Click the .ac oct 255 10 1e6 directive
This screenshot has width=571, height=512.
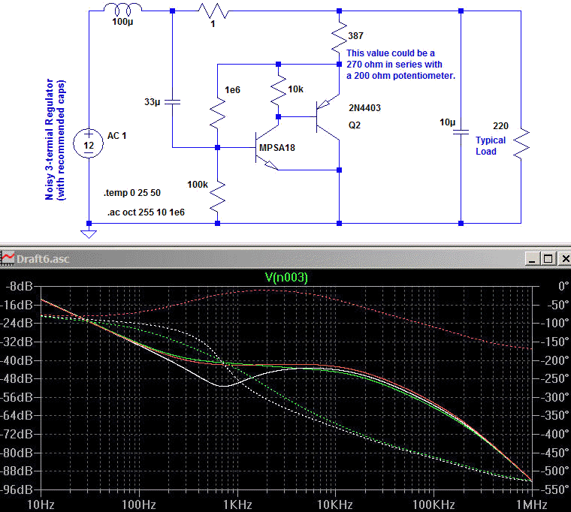tap(146, 213)
